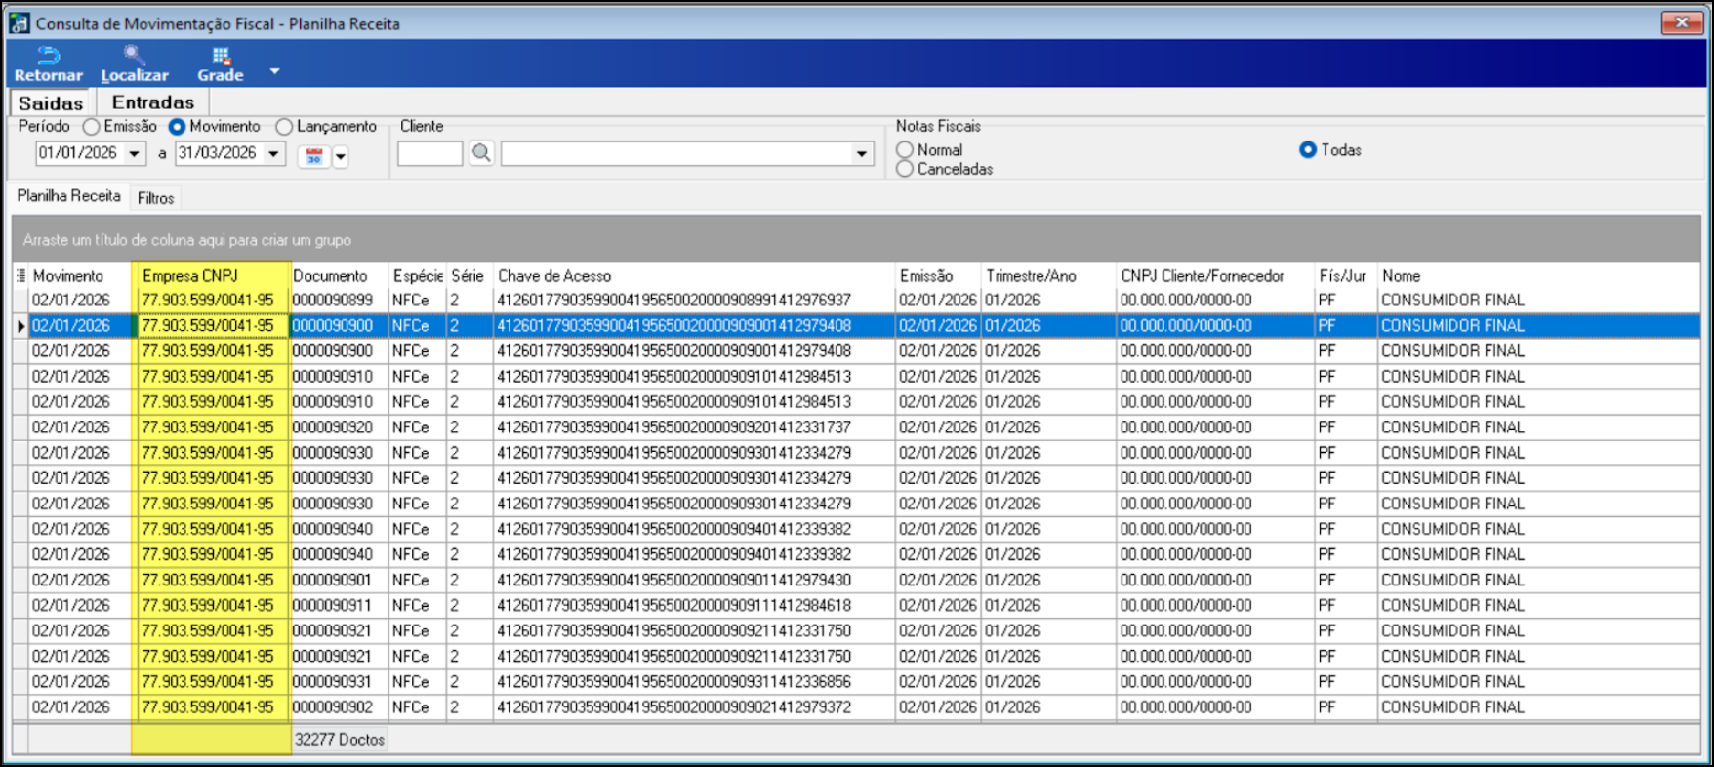The height and width of the screenshot is (767, 1714).
Task: Click the Espécie column header
Action: (x=418, y=276)
